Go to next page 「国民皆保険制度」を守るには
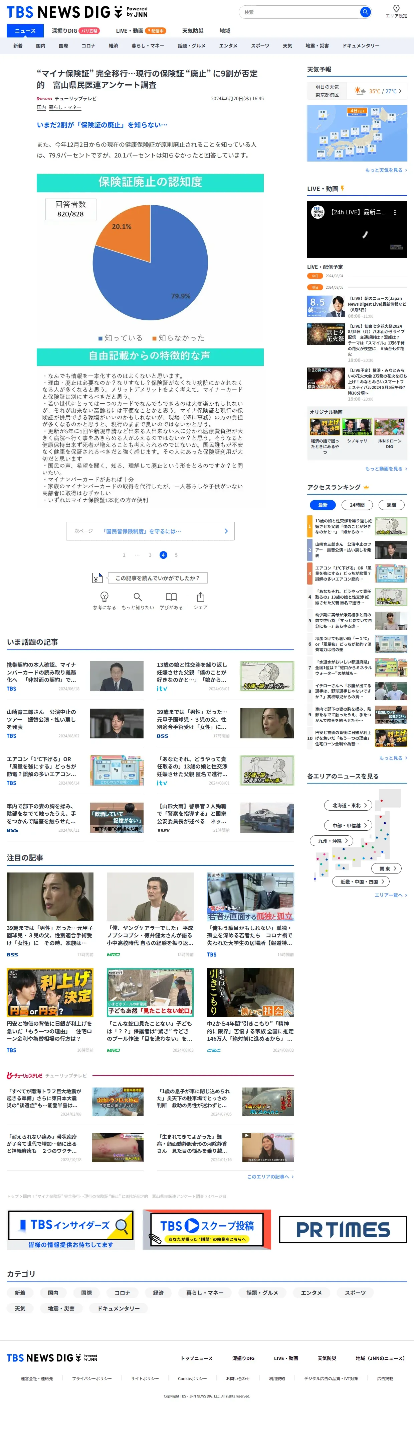Image resolution: width=414 pixels, height=1443 pixels. pyautogui.click(x=150, y=531)
